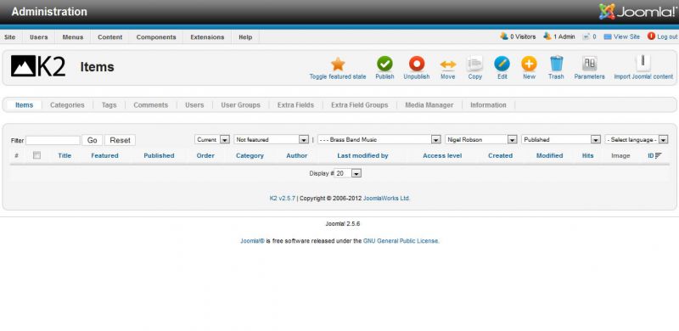Sort by the Title column header
679x331 pixels.
pos(65,155)
